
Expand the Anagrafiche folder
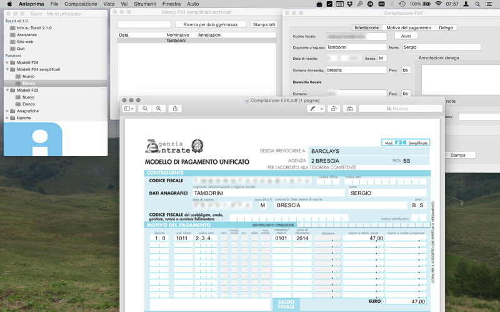[x=7, y=111]
